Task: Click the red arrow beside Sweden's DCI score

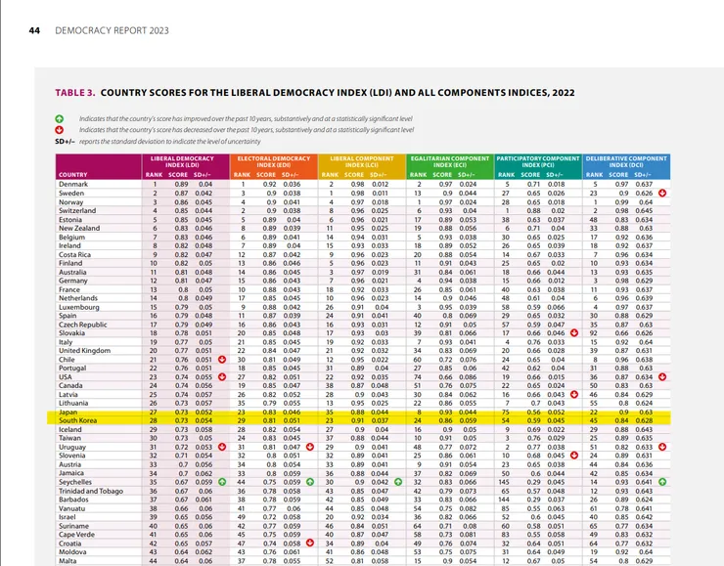Action: pyautogui.click(x=662, y=193)
